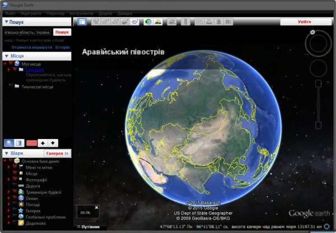This screenshot has width=336, height=233.
Task: Expand the Тривимірні будівлі tree node
Action: pyautogui.click(x=9, y=192)
